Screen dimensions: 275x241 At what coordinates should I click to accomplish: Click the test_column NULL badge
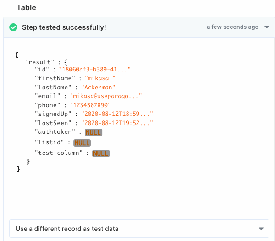tap(101, 153)
